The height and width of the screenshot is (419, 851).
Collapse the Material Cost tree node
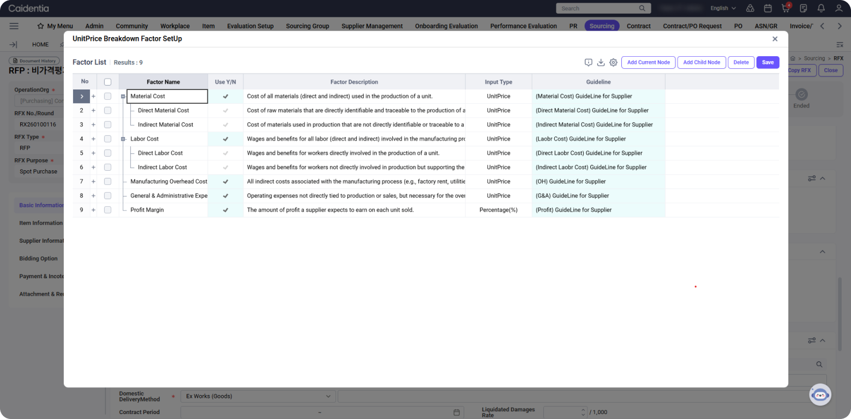click(123, 97)
